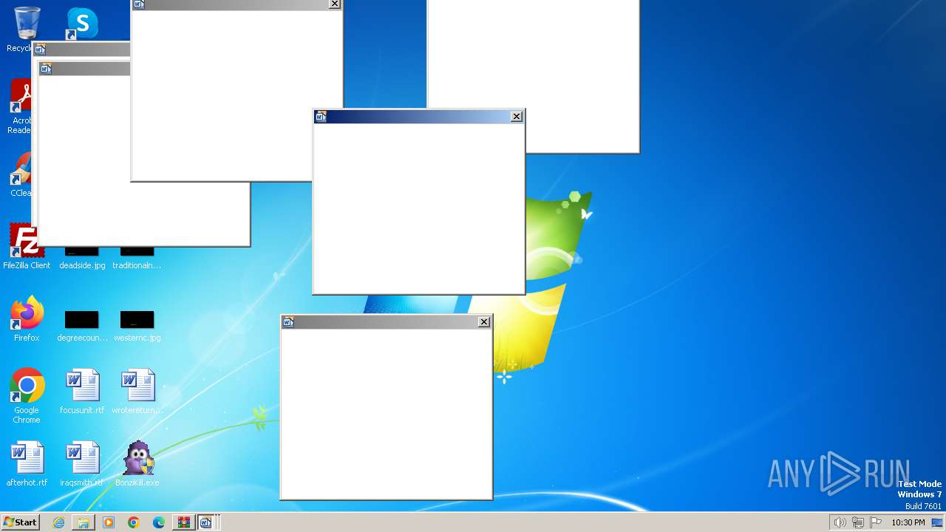Select the BonziKill.exe purple gorilla icon
Image resolution: width=946 pixels, height=532 pixels.
pos(137,458)
